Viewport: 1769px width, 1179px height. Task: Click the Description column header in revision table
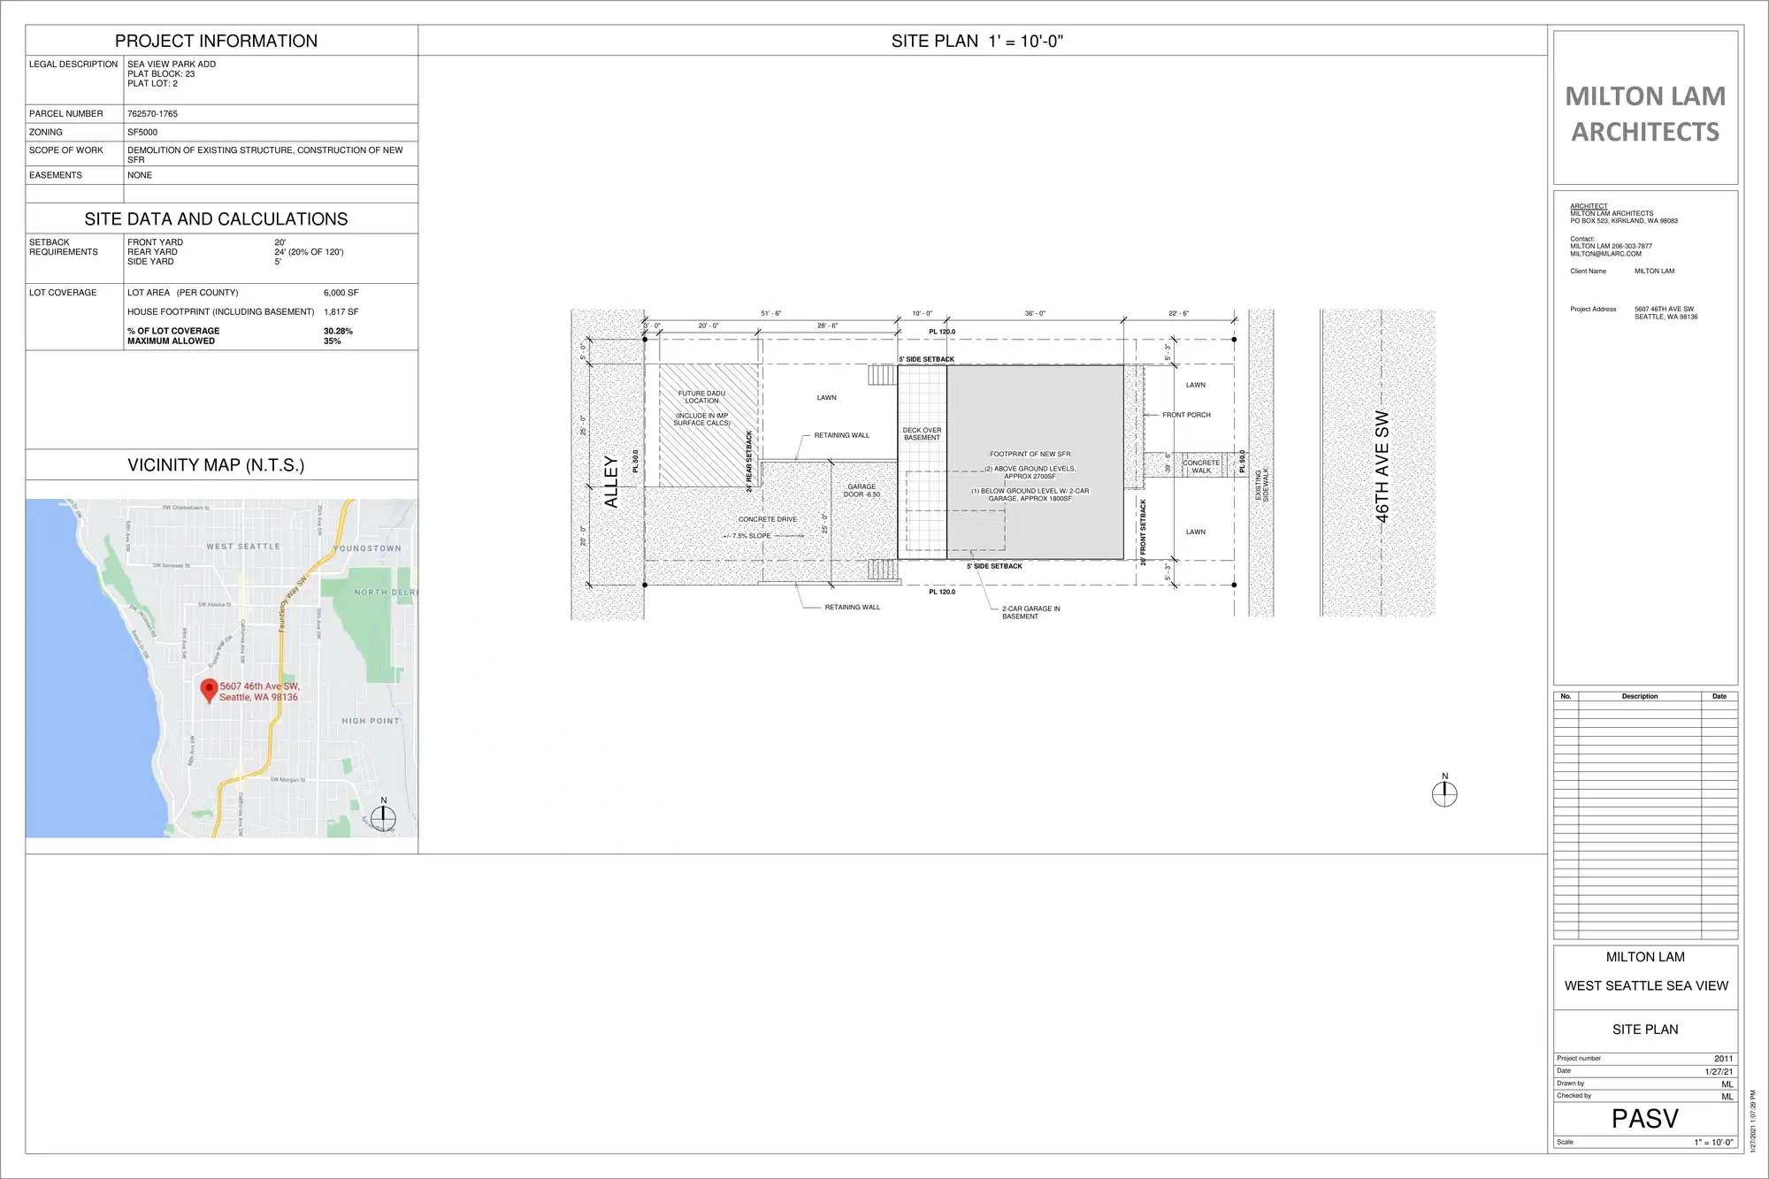pyautogui.click(x=1640, y=696)
